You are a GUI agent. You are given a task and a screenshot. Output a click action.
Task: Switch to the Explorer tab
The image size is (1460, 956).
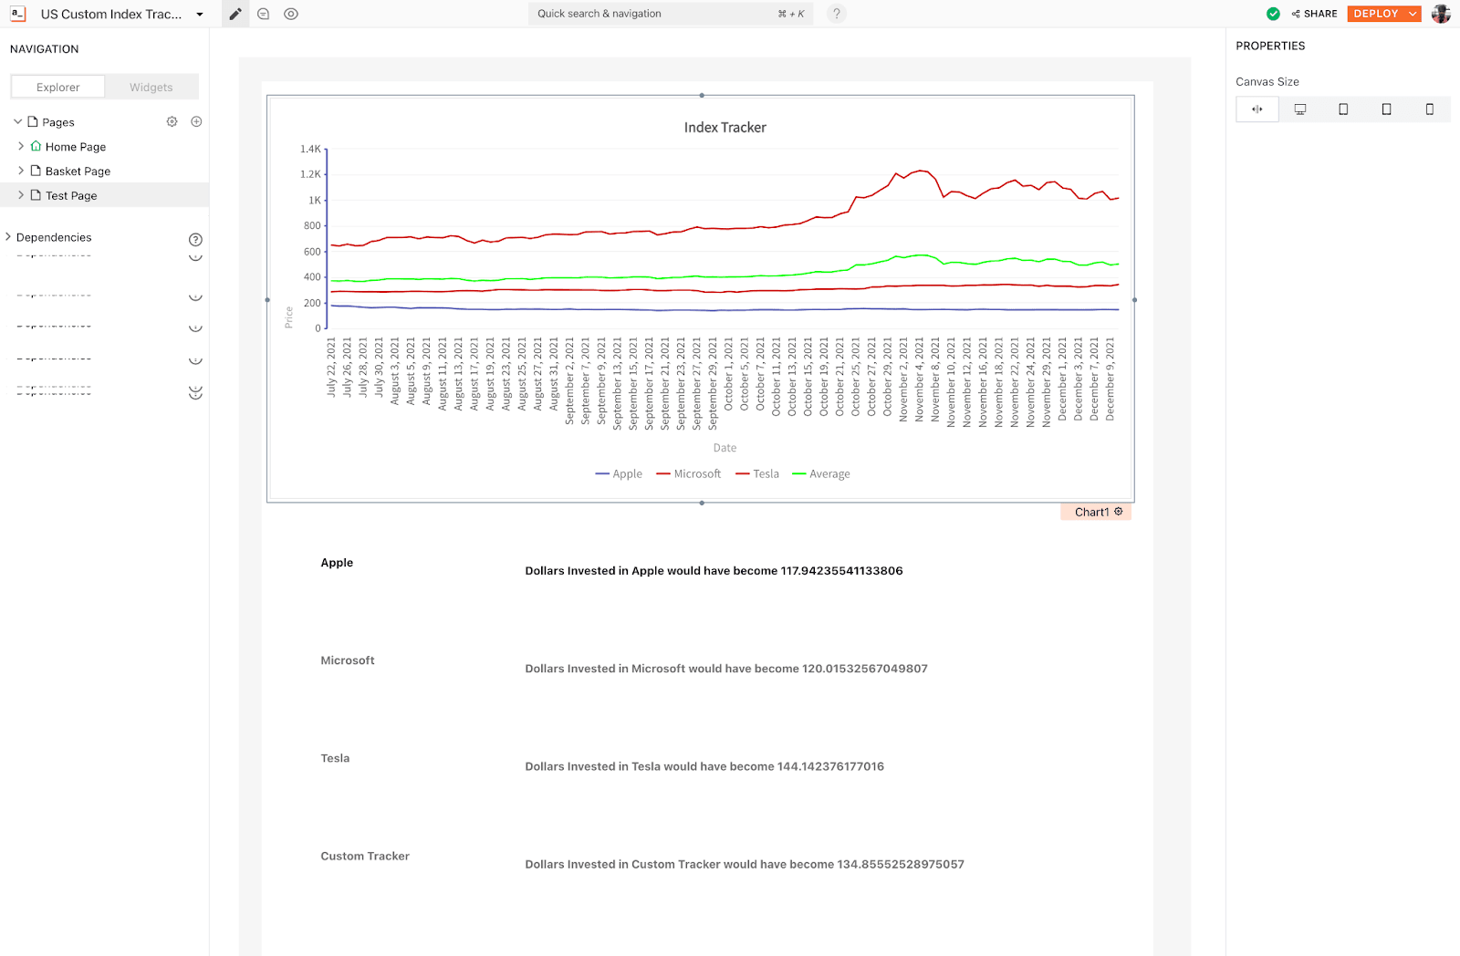[x=58, y=88]
